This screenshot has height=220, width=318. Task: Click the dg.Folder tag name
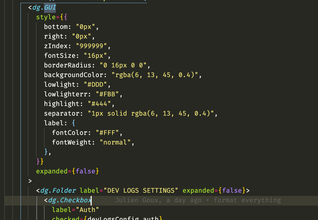tap(58, 191)
